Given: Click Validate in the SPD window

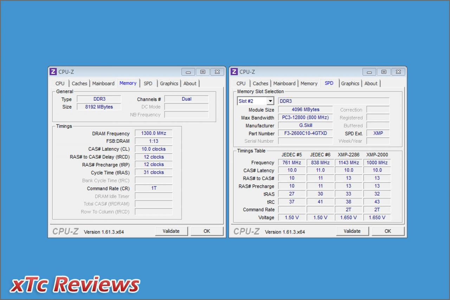Looking at the screenshot, I should coord(352,231).
